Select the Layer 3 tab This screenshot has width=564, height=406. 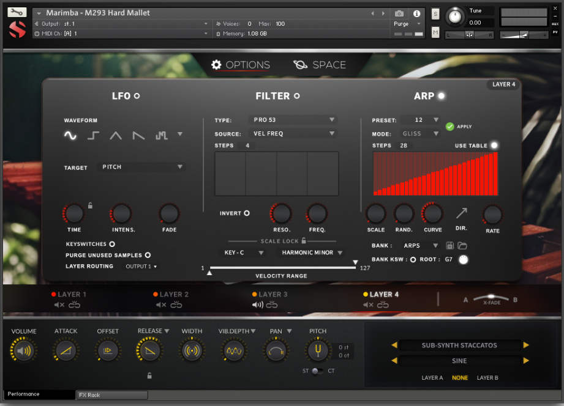pyautogui.click(x=272, y=294)
